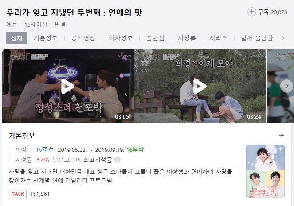View the 시청률 tab
294x206 pixels.
[x=187, y=38]
